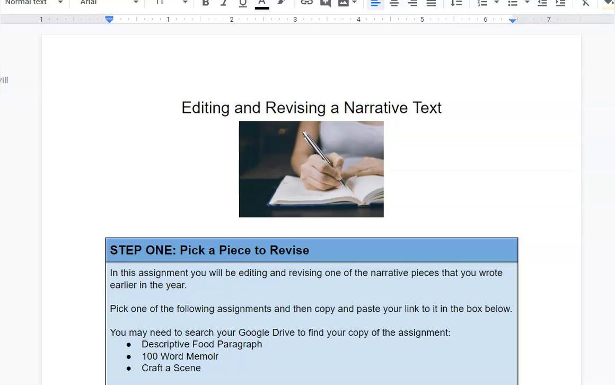Click the 'Descriptive Food Paragraph' bullet
Viewport: 615px width, 385px height.
(201, 344)
